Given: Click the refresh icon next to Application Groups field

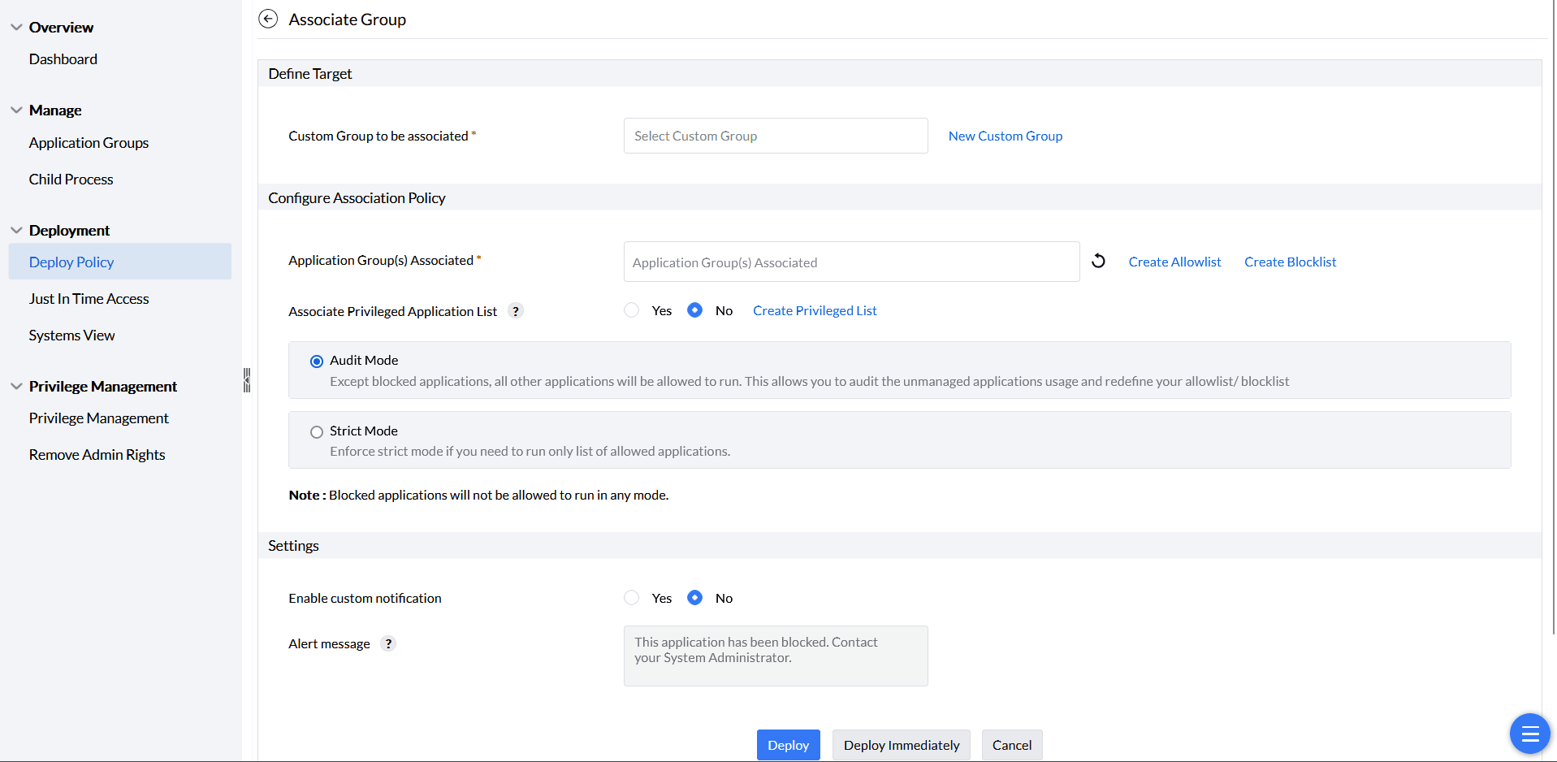Looking at the screenshot, I should 1098,261.
